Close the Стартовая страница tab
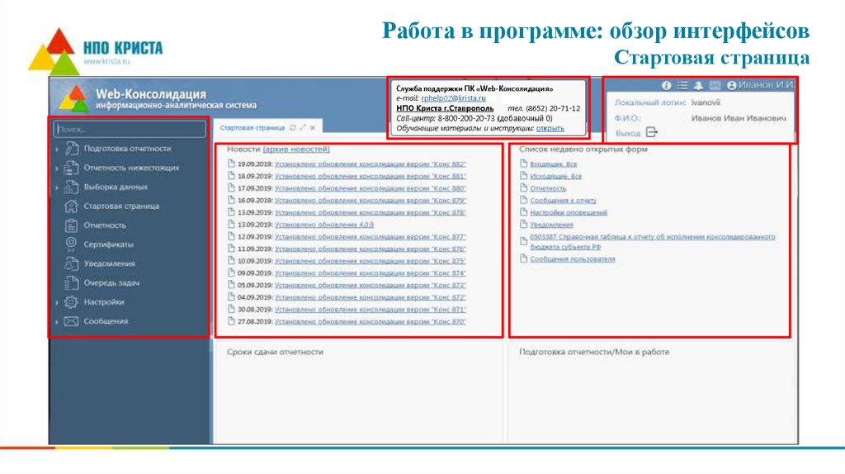This screenshot has width=845, height=474. (313, 128)
